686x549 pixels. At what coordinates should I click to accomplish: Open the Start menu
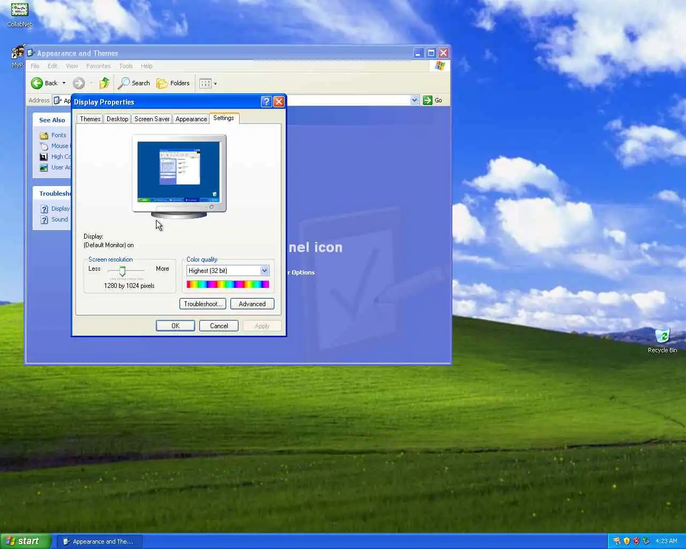[26, 541]
